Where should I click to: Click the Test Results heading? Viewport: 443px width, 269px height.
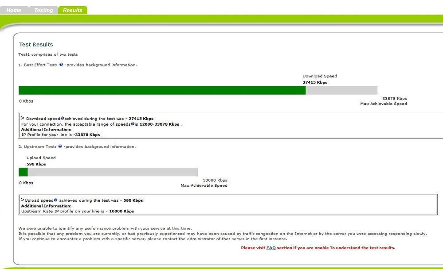click(x=36, y=45)
